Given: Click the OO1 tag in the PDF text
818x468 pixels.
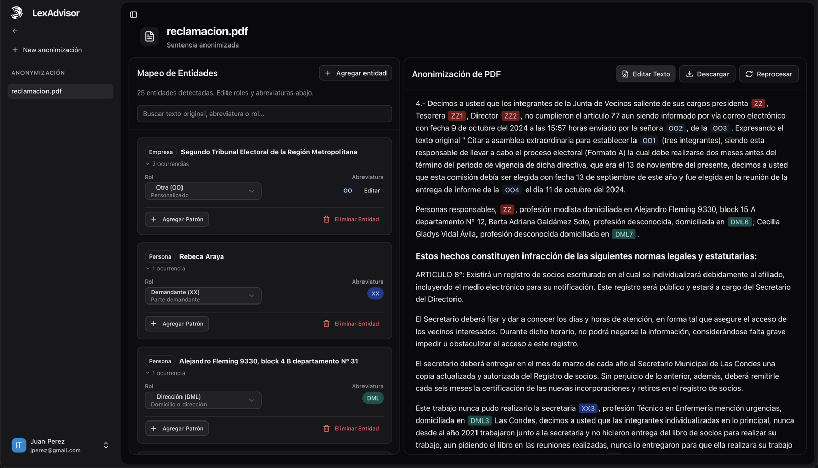Looking at the screenshot, I should point(649,141).
